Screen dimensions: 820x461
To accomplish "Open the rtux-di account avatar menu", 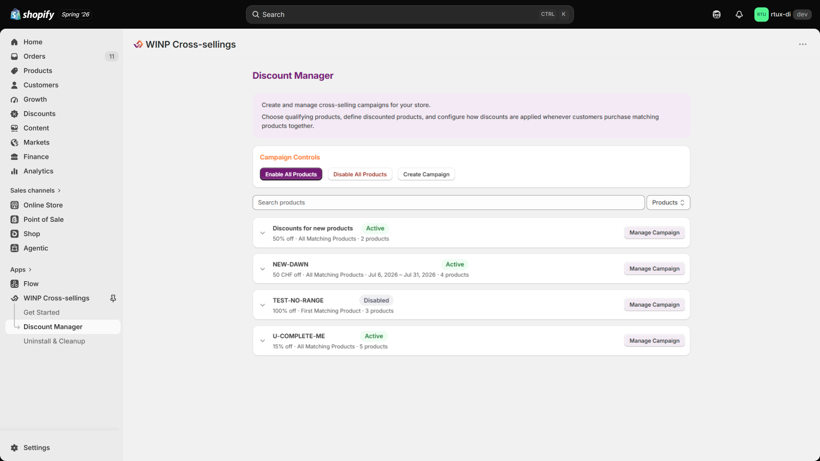I will 762,14.
